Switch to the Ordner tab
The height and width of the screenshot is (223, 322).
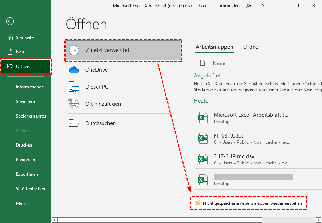click(252, 47)
